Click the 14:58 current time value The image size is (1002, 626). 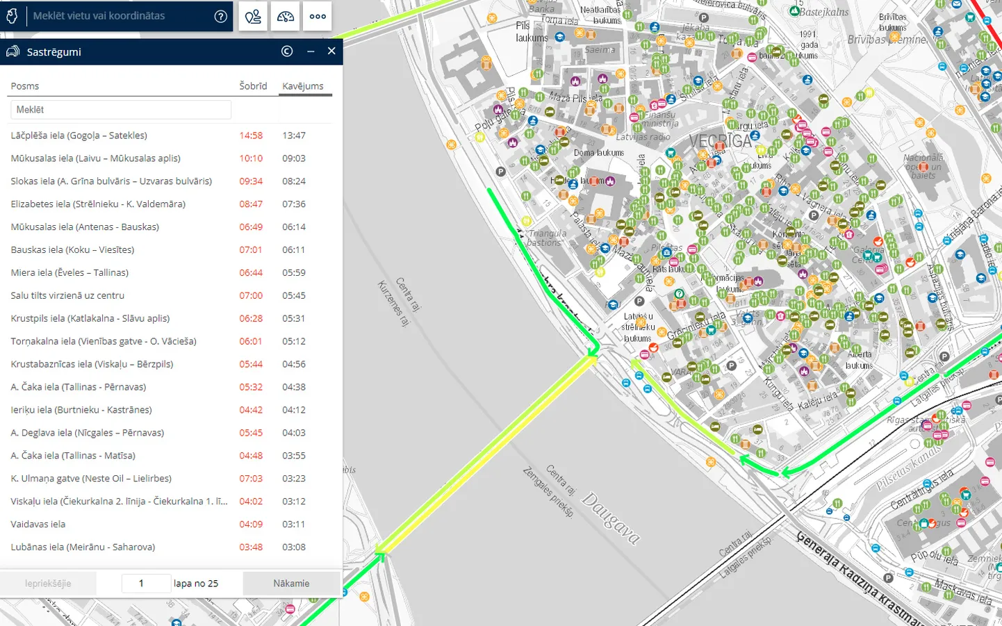tap(251, 135)
